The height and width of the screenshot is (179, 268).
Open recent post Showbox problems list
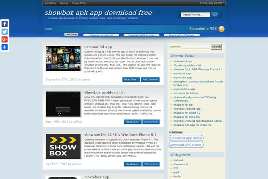187,65
